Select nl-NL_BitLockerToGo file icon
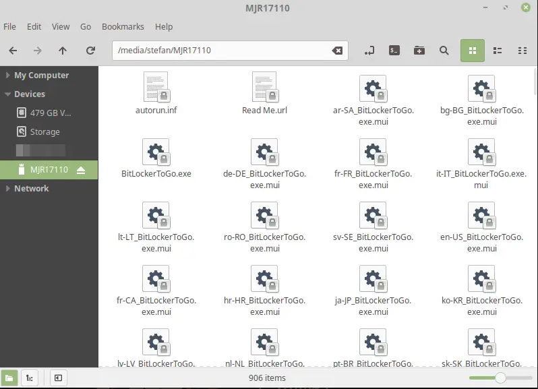 pyautogui.click(x=264, y=342)
